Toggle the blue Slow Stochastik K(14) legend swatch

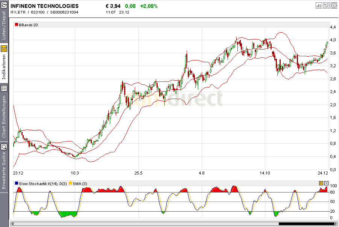[x=16, y=183]
